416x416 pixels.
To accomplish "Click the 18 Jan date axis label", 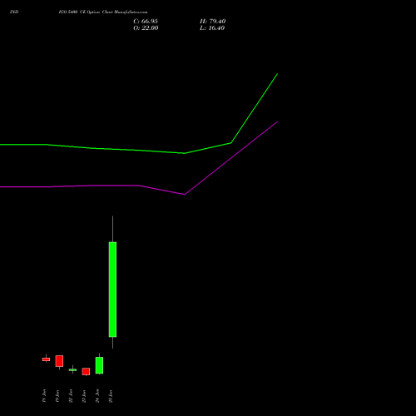I will tap(44, 396).
